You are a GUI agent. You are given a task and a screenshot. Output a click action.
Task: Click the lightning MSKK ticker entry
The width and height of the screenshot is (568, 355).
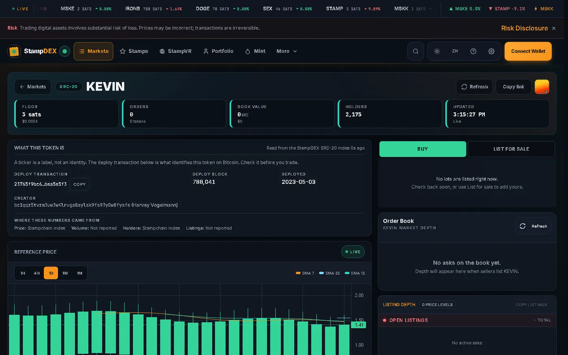coord(544,9)
